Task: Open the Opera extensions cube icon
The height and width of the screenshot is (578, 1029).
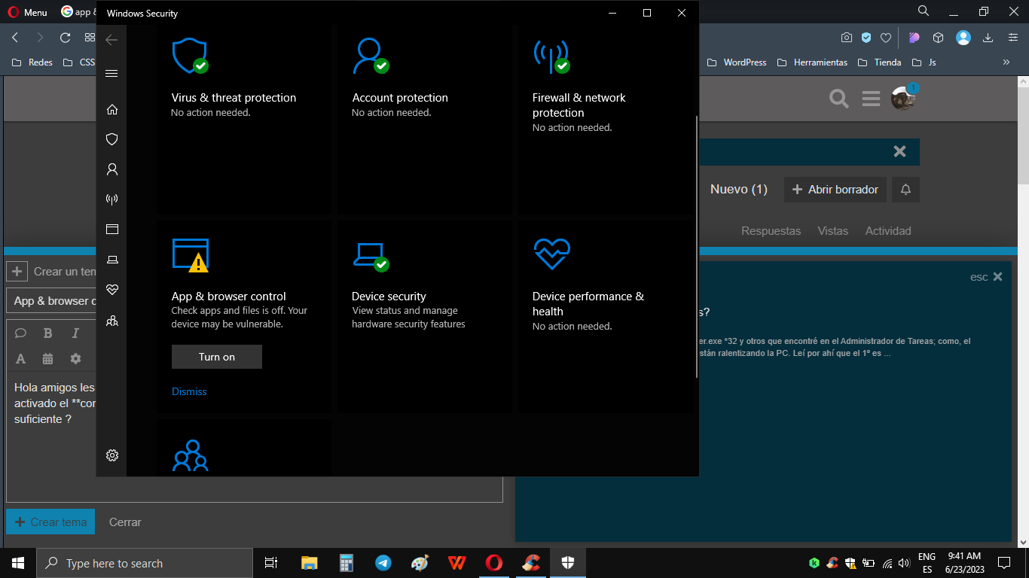Action: point(938,38)
